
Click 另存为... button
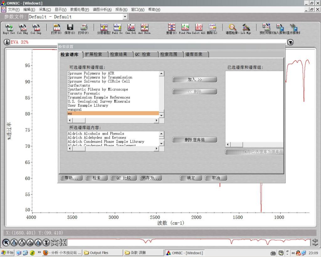[151, 178]
